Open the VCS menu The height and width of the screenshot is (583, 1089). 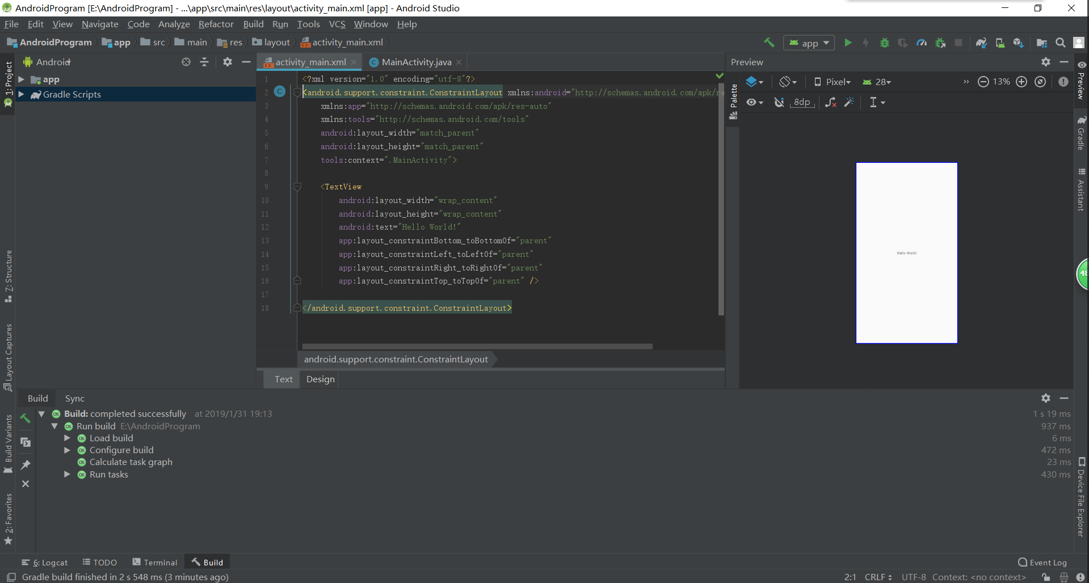(x=337, y=24)
